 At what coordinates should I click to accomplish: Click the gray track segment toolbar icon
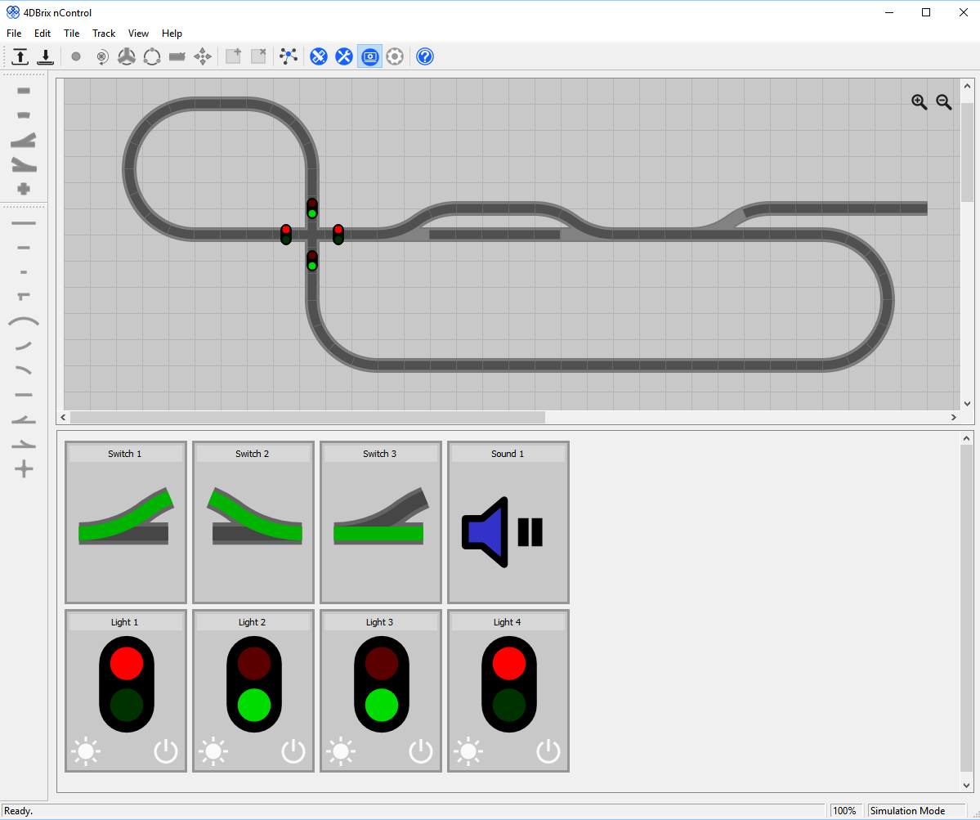(177, 57)
